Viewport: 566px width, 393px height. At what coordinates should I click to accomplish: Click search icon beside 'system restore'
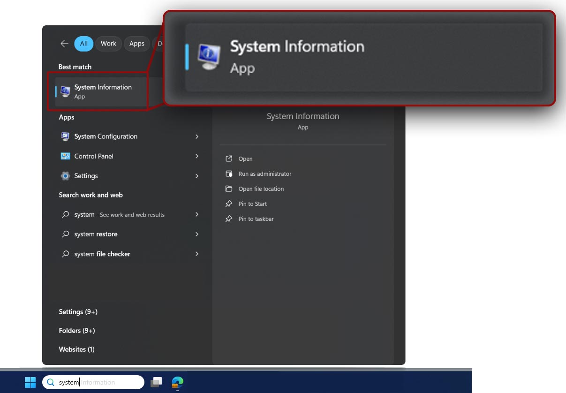66,234
